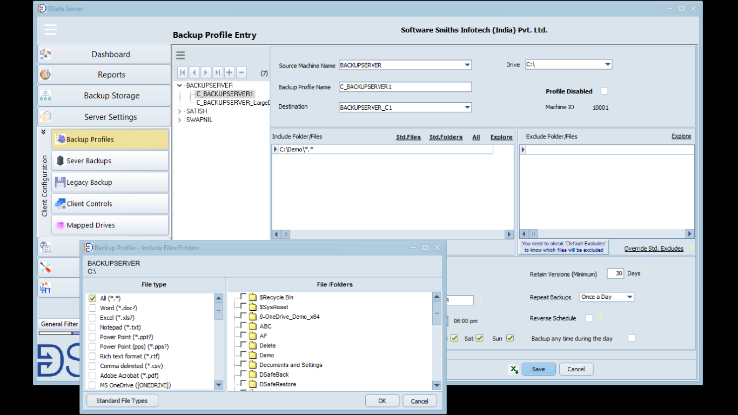Viewport: 738px width, 415px height.
Task: Remove profile with minus button
Action: click(241, 72)
